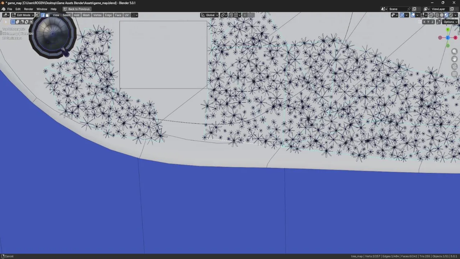Open the Mesh menu
The width and height of the screenshot is (460, 259).
click(86, 15)
